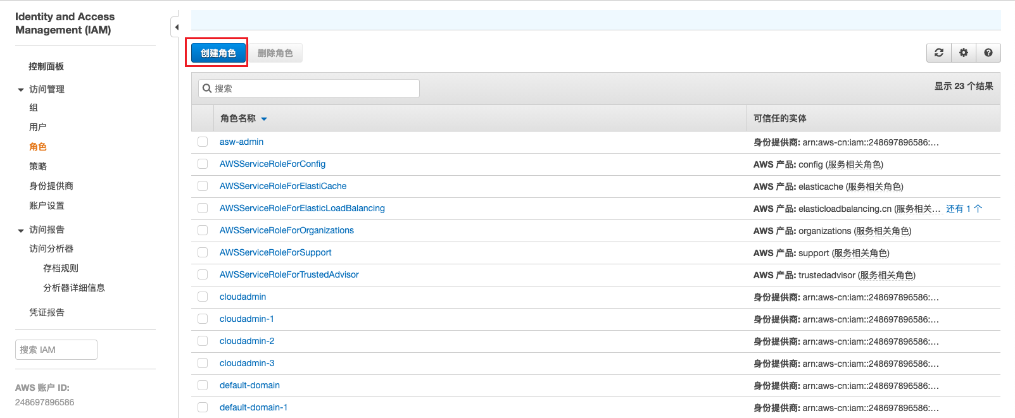The height and width of the screenshot is (418, 1015).
Task: Click the help question mark icon
Action: click(988, 53)
